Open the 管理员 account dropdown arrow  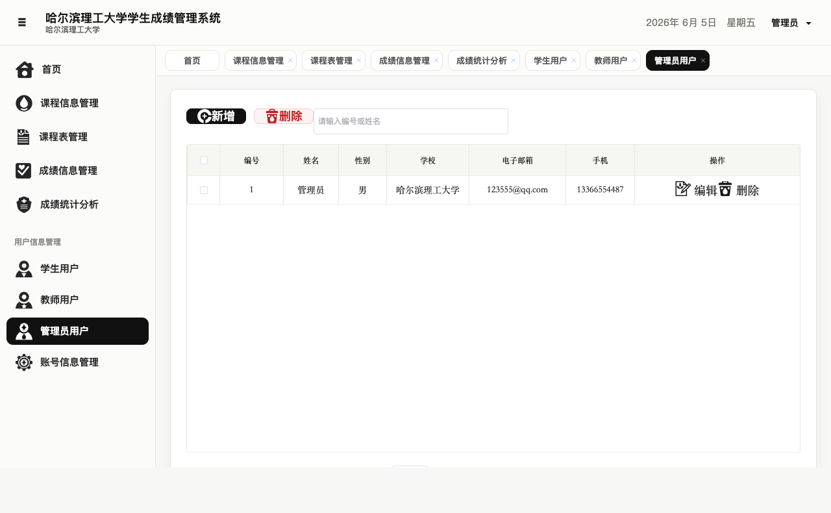click(808, 23)
